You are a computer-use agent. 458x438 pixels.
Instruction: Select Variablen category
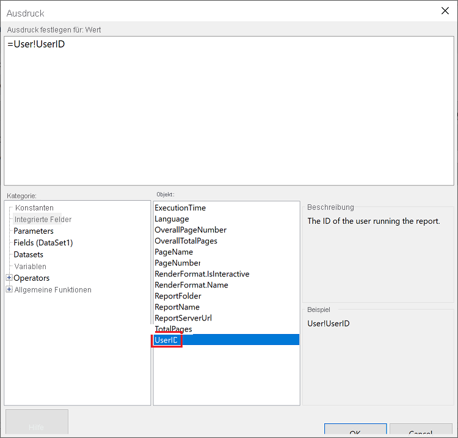(31, 267)
